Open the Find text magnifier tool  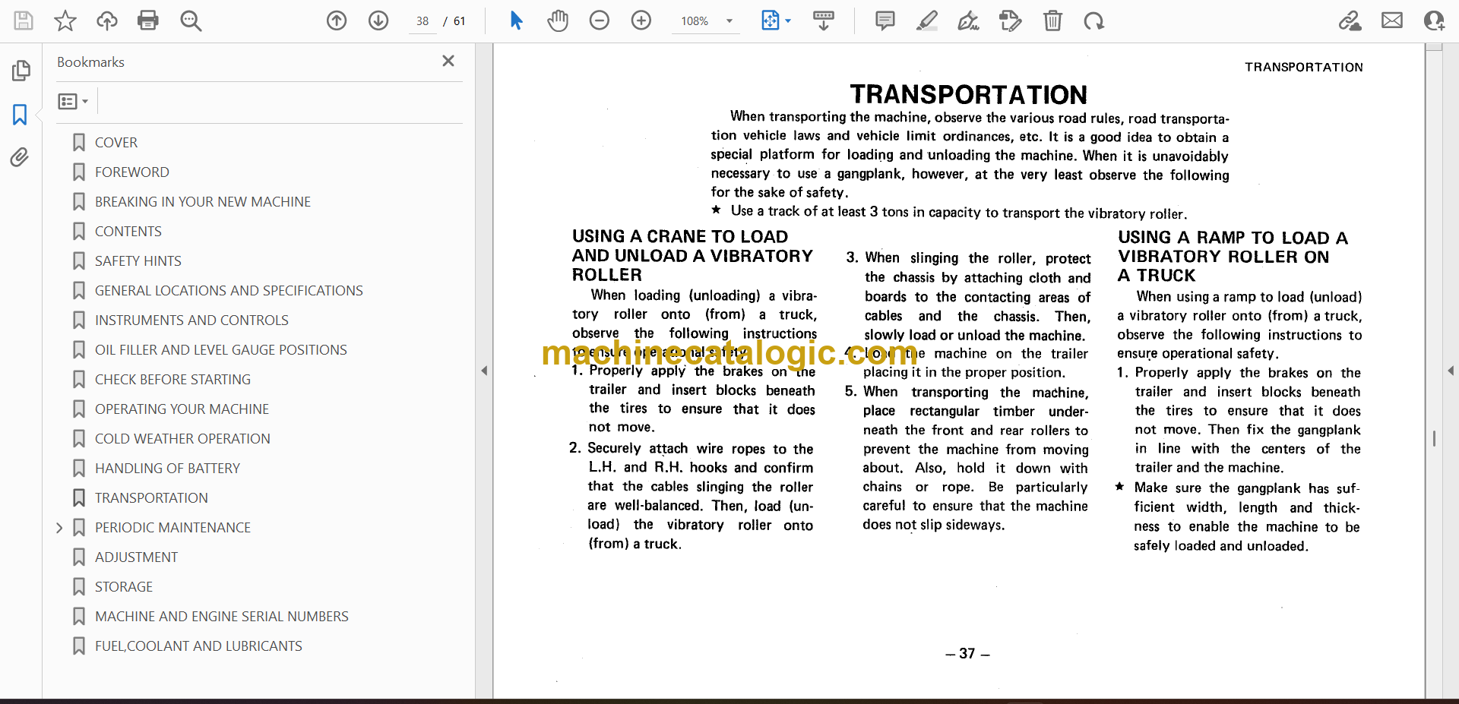(x=191, y=21)
